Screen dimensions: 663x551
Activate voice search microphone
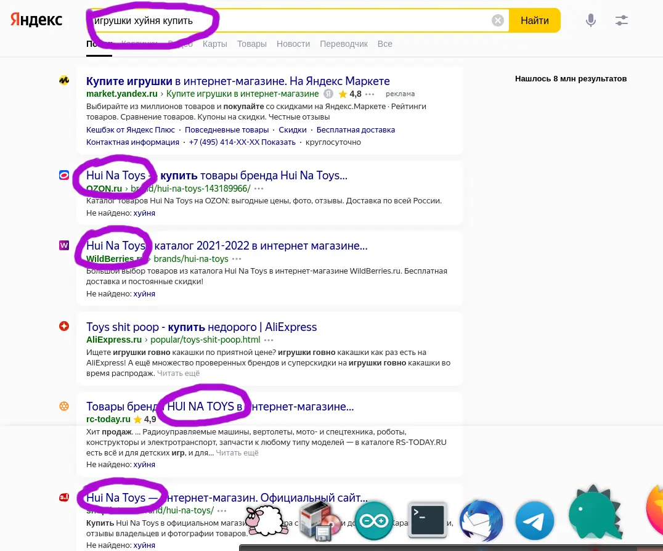click(x=590, y=20)
